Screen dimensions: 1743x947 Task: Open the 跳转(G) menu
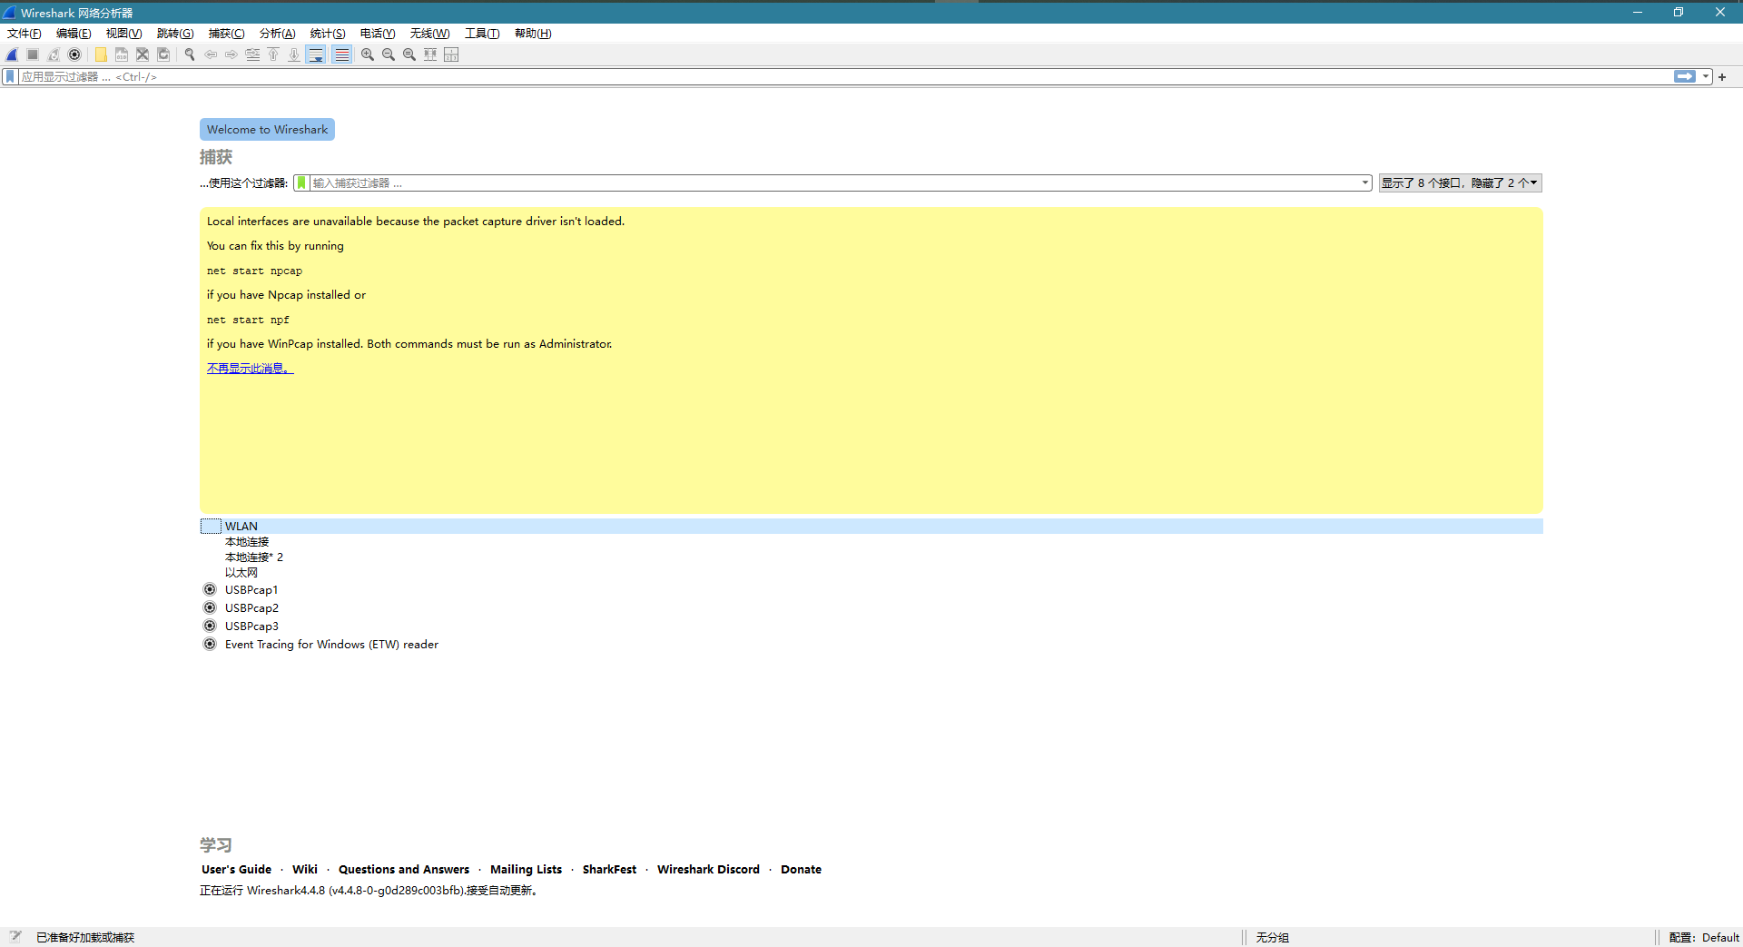coord(175,34)
